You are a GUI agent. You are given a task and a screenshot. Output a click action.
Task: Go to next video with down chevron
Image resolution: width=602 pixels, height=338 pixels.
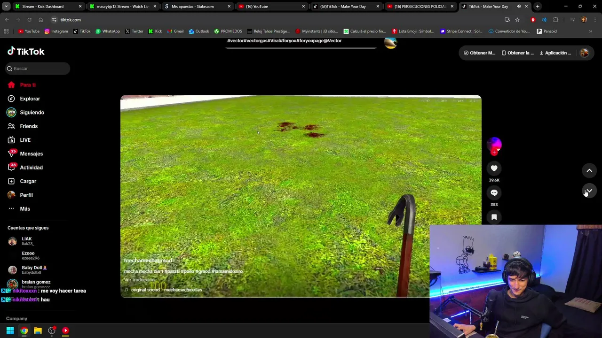pyautogui.click(x=589, y=191)
